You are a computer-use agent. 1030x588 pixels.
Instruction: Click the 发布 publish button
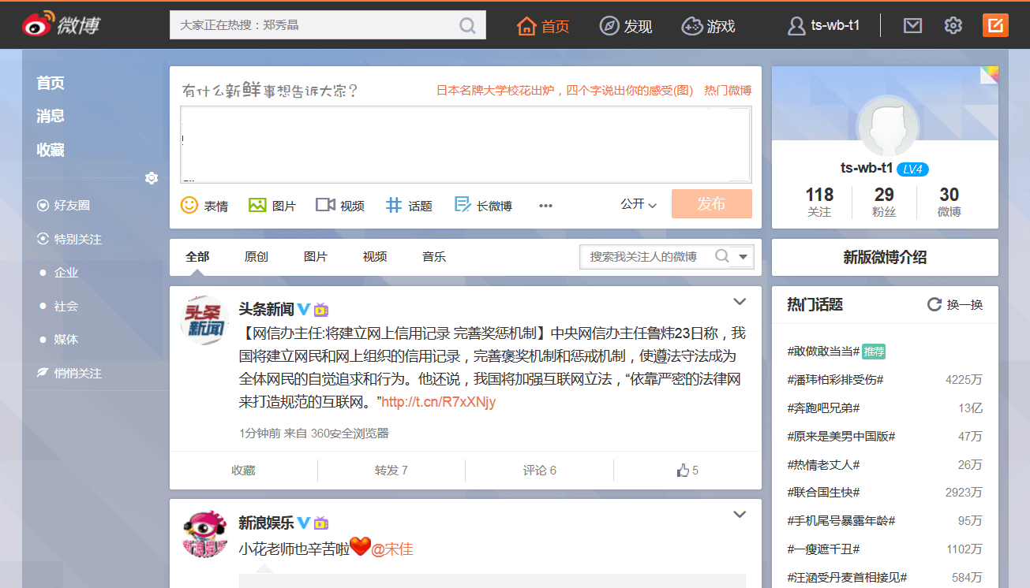712,204
